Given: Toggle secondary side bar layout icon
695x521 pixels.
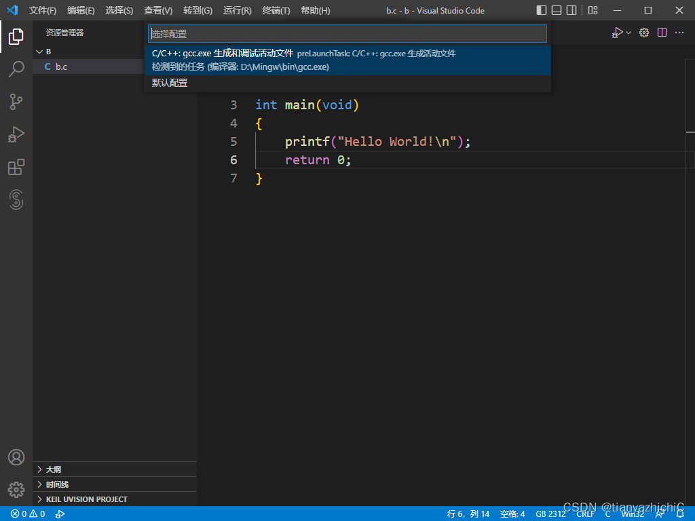Looking at the screenshot, I should click(571, 10).
